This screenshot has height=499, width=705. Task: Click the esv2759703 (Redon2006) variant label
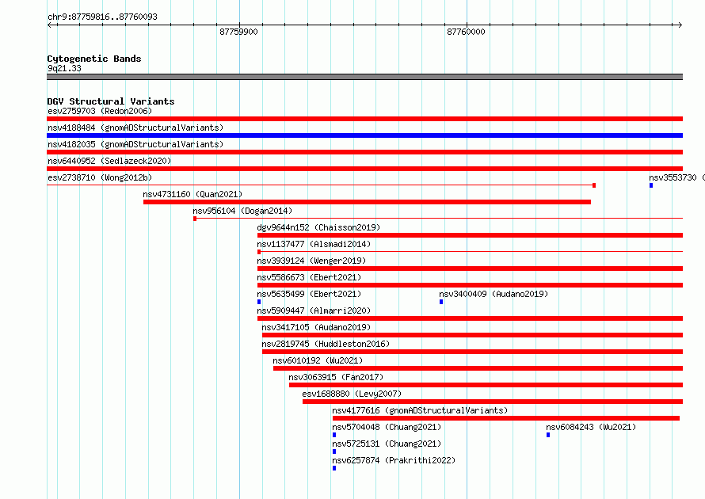(100, 111)
